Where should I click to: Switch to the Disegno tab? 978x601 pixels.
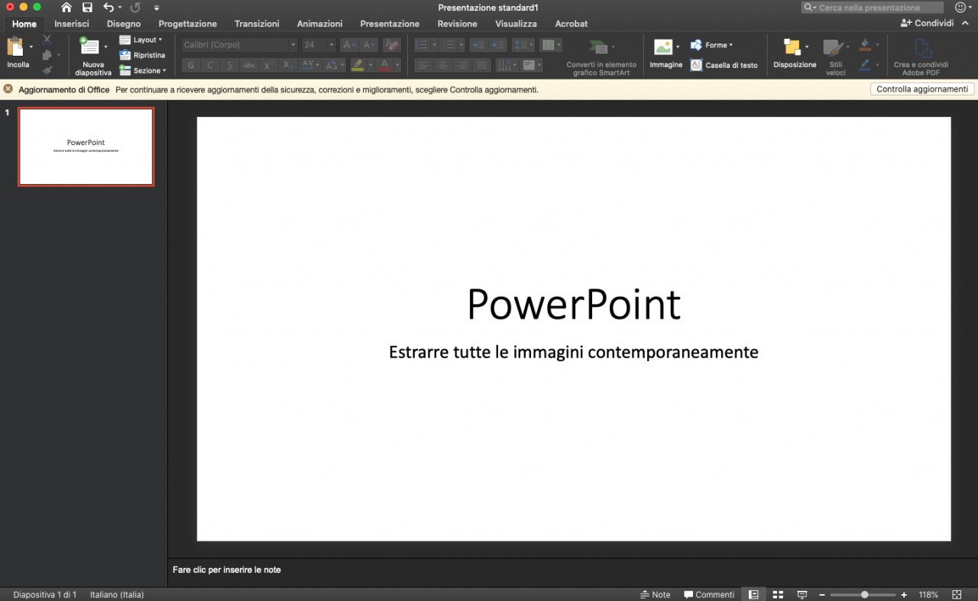[x=124, y=24]
